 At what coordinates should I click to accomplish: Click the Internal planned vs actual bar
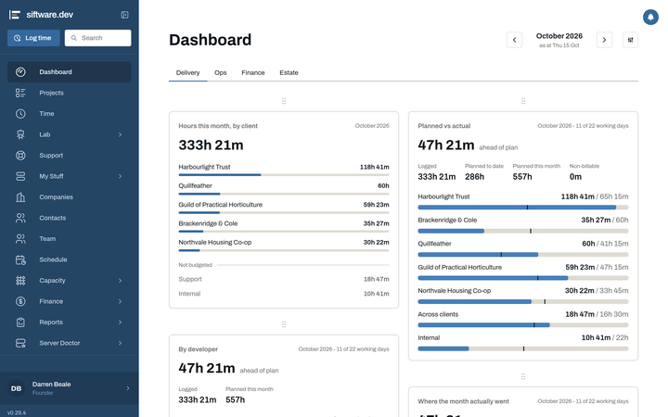pyautogui.click(x=523, y=348)
